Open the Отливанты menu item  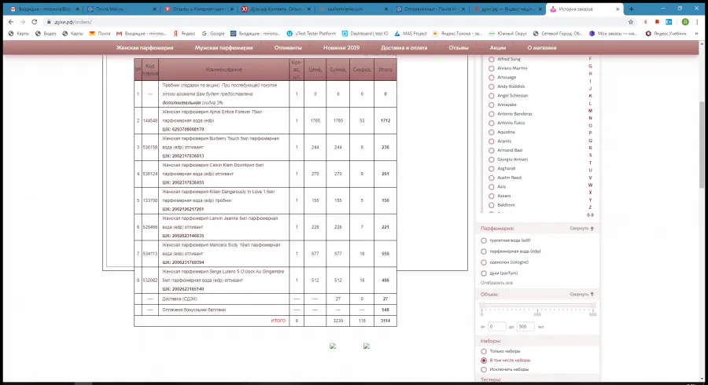pyautogui.click(x=288, y=47)
